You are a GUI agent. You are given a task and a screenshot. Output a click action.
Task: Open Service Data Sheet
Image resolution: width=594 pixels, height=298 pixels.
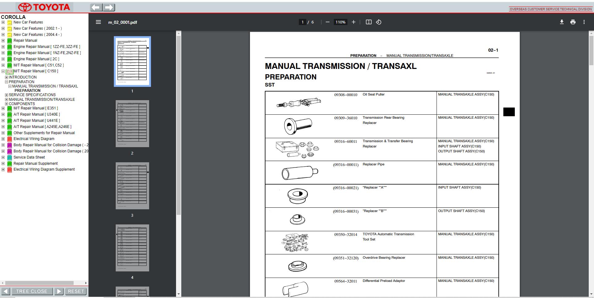[29, 157]
